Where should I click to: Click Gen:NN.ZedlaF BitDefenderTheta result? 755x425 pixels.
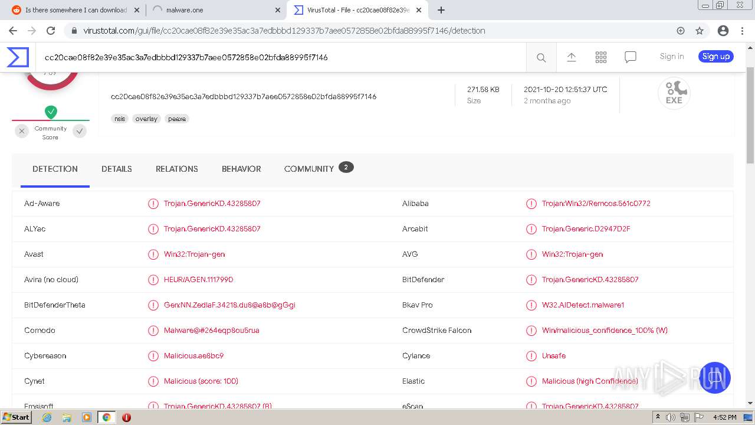(x=229, y=305)
